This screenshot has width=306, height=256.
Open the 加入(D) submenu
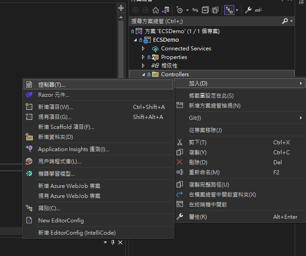pos(240,84)
